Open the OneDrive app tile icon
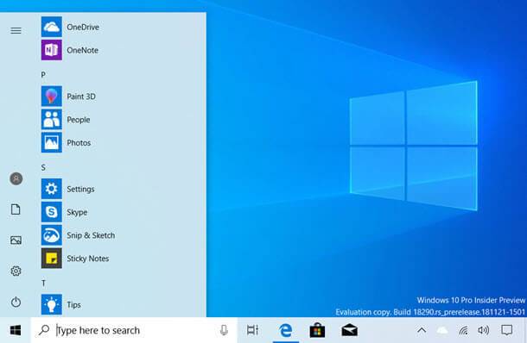The width and height of the screenshot is (527, 343). (x=52, y=27)
